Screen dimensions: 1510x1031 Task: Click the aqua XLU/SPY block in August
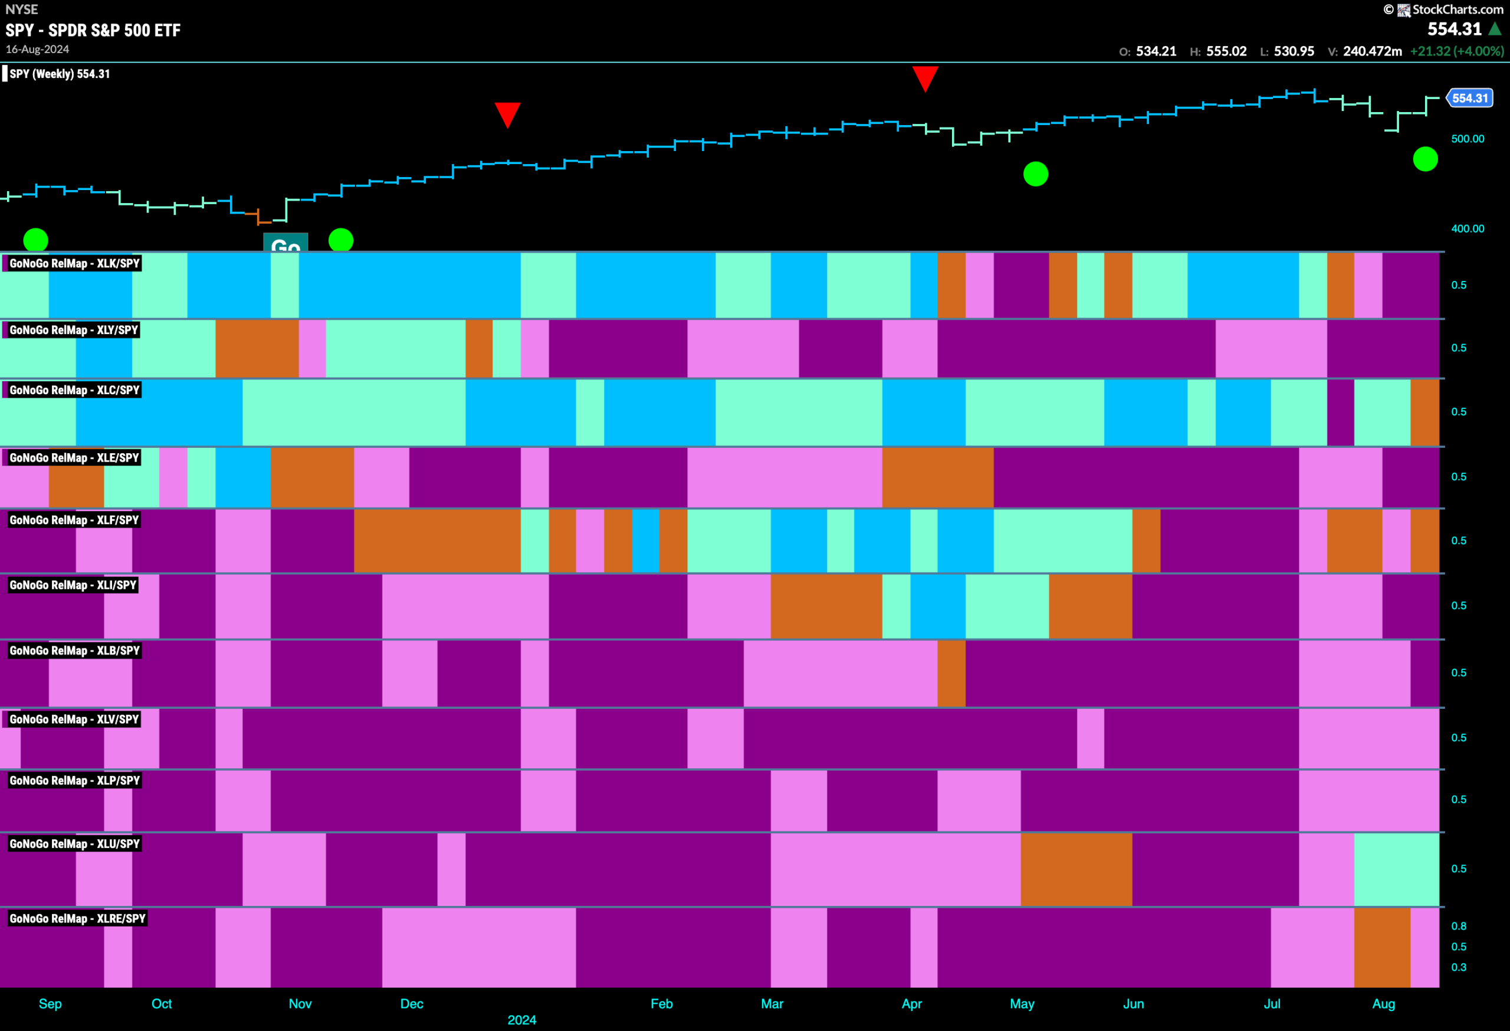click(1397, 869)
